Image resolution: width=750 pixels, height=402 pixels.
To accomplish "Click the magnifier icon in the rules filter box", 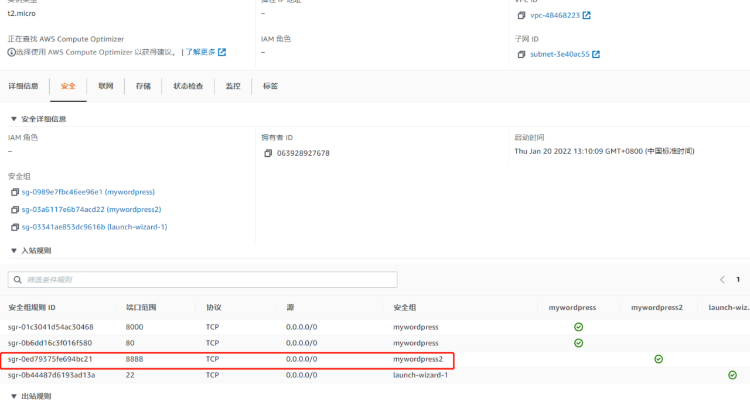I will click(x=17, y=279).
